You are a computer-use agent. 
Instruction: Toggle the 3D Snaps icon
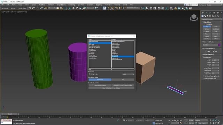pos(109,8)
